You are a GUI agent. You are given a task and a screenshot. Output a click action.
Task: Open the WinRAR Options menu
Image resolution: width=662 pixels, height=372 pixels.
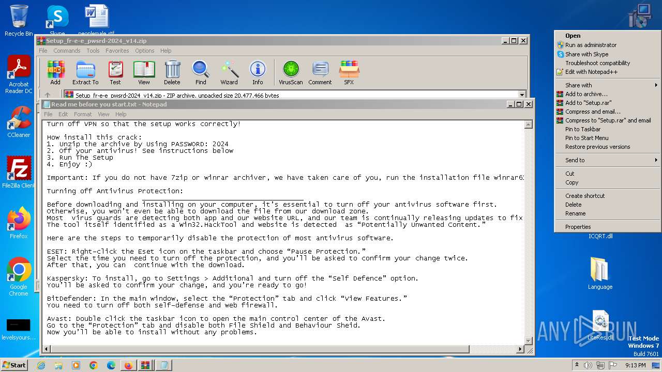click(145, 51)
